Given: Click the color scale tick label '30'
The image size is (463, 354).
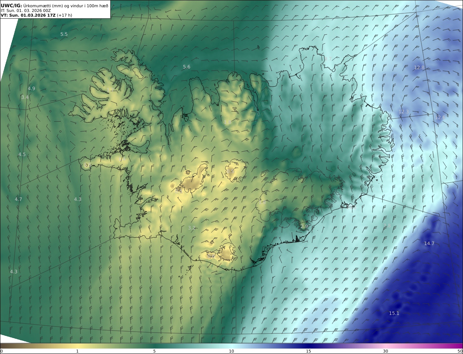Looking at the screenshot, I should [x=386, y=351].
